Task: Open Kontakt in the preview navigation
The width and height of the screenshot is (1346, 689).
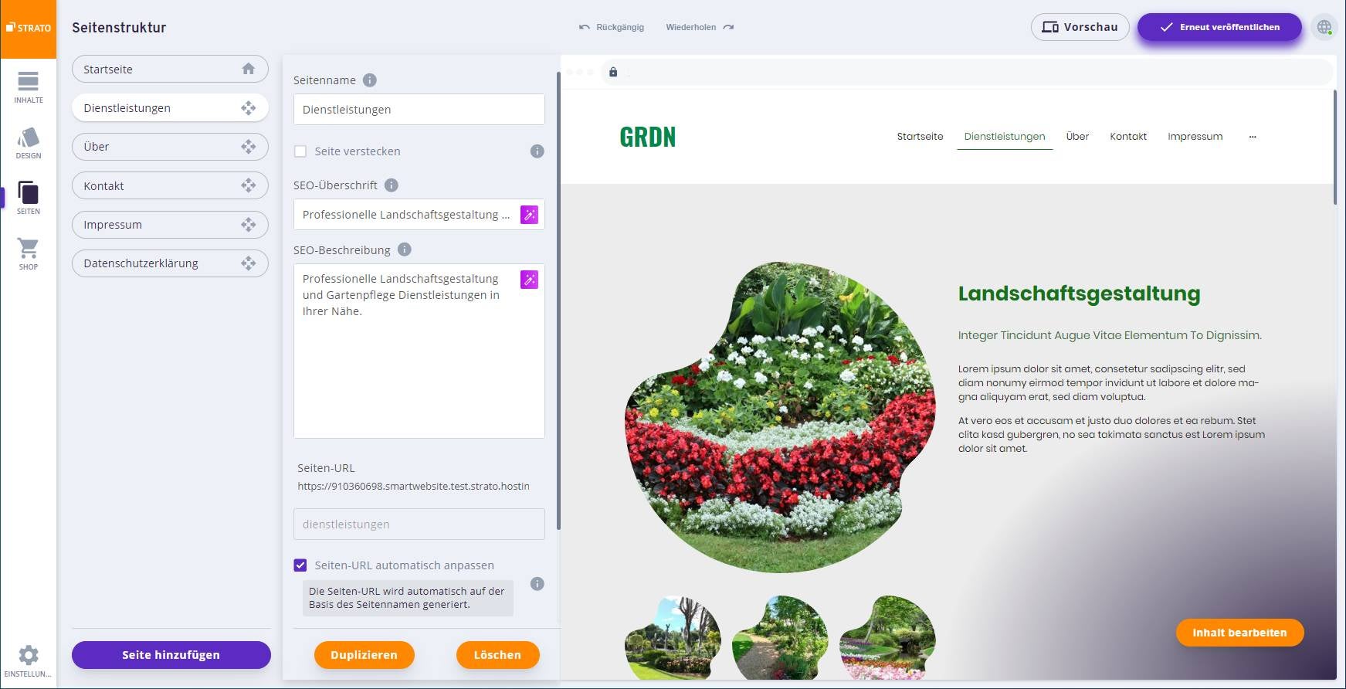Action: [1128, 137]
